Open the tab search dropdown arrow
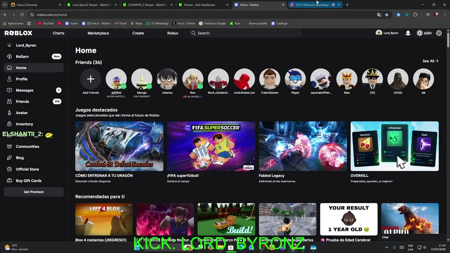Image resolution: width=450 pixels, height=253 pixels. pos(5,5)
